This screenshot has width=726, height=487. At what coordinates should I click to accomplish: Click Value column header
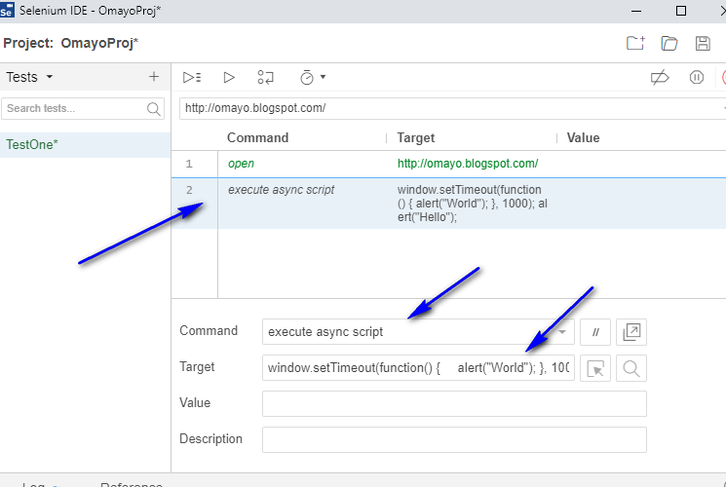583,138
